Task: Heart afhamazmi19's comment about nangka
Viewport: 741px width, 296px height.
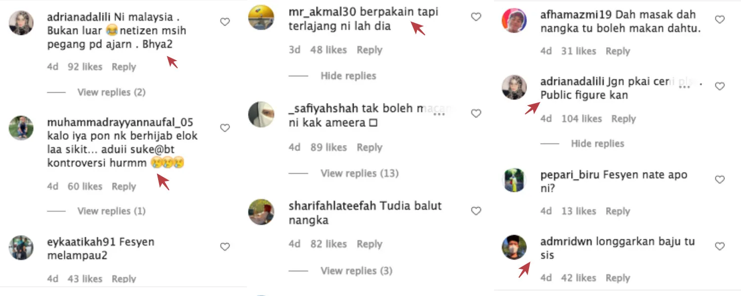Action: 720,20
